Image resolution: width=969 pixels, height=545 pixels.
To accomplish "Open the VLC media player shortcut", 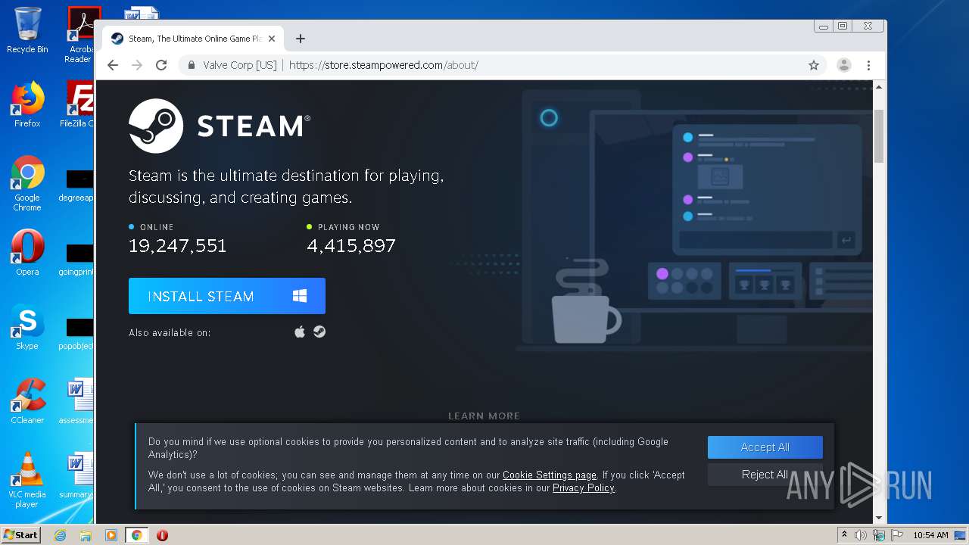I will tap(27, 480).
